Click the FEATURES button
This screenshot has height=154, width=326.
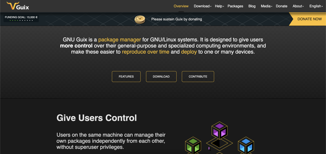pyautogui.click(x=126, y=76)
